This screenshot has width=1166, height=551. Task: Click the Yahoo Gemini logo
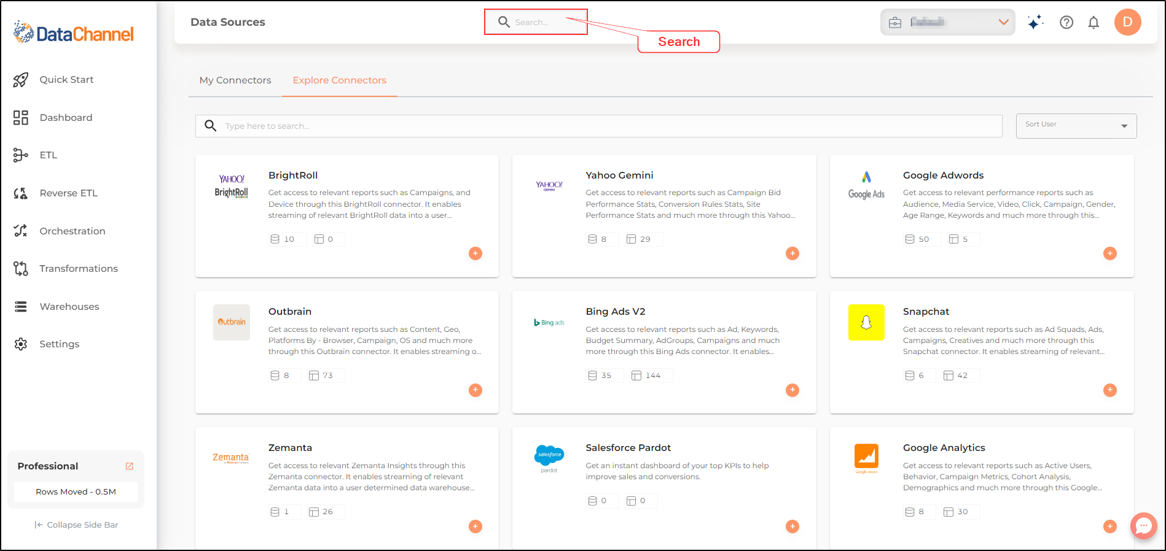[549, 185]
